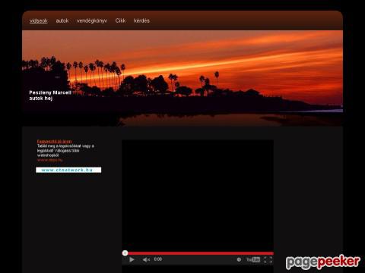The image size is (365, 273).
Task: Click the white scrubber handle of the video
Action: coord(125,253)
